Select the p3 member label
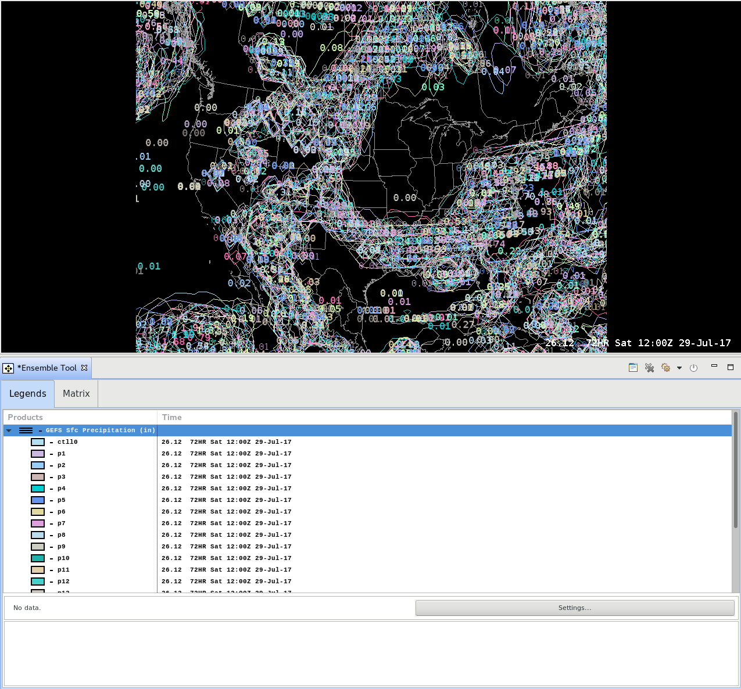Image resolution: width=741 pixels, height=689 pixels. (x=62, y=477)
